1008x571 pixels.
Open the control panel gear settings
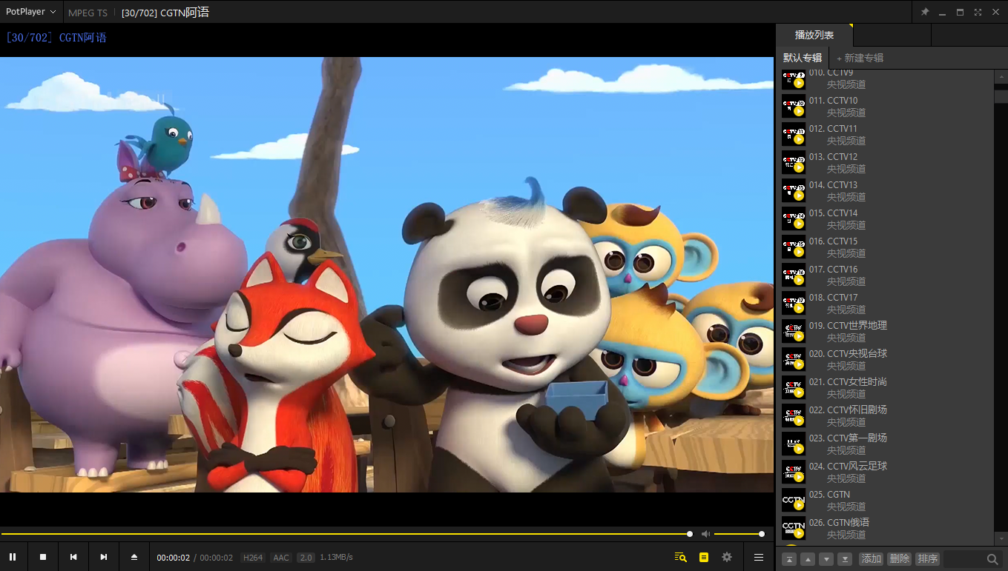pos(727,557)
